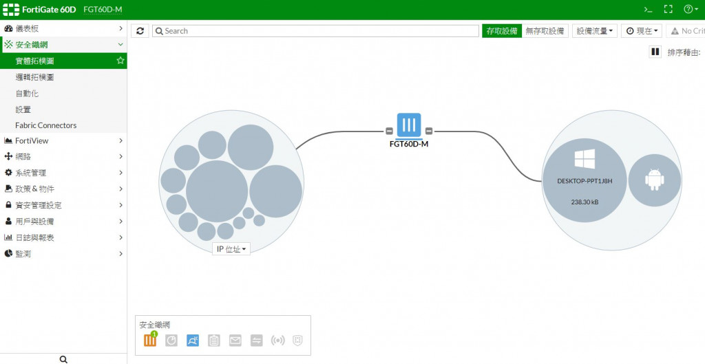Viewport: 705px width, 364px height.
Task: Focus the Search input field
Action: pyautogui.click(x=315, y=31)
